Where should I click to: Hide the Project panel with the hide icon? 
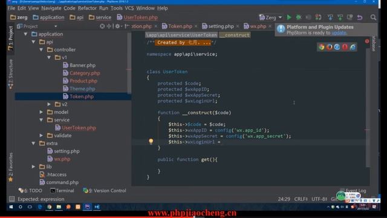[126, 26]
